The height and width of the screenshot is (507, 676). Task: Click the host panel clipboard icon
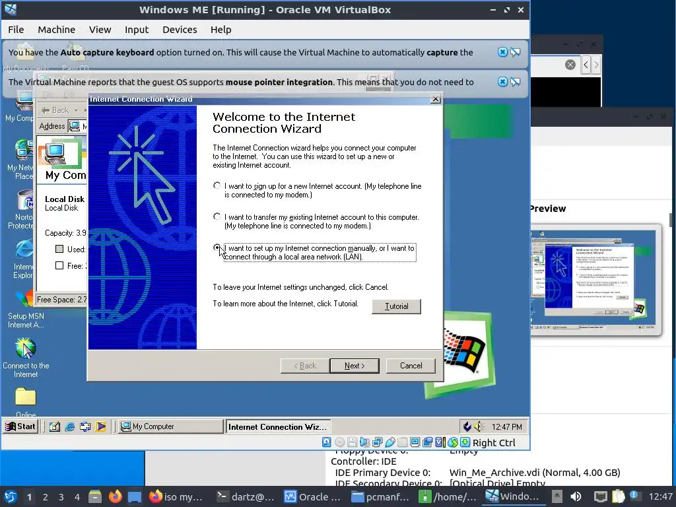coord(618,496)
